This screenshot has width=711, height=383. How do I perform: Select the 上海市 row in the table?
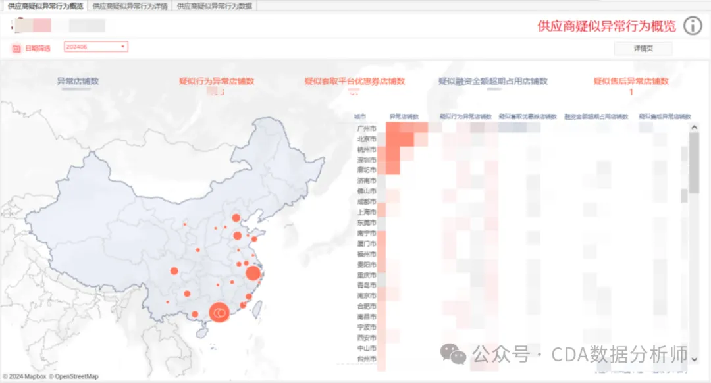(x=365, y=212)
